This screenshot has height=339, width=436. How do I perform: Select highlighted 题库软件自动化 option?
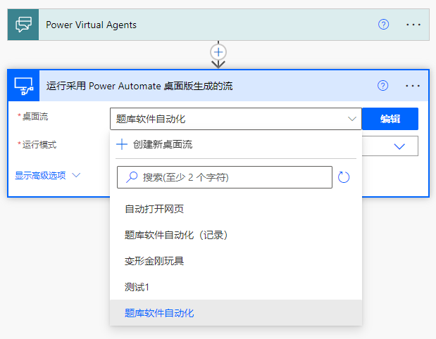(159, 313)
